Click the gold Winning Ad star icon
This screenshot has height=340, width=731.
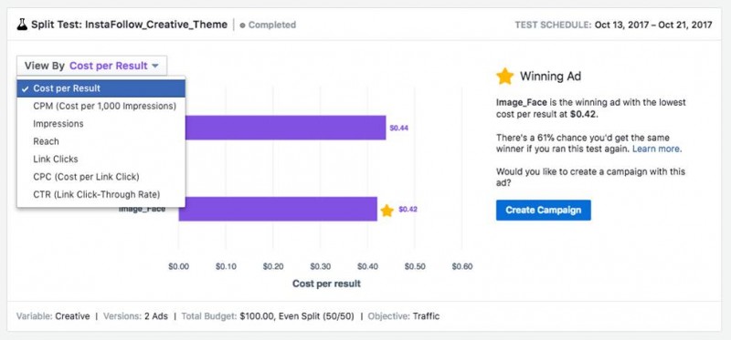coord(505,77)
